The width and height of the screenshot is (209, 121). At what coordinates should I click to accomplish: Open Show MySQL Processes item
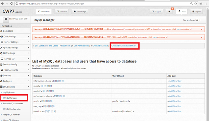(13, 104)
